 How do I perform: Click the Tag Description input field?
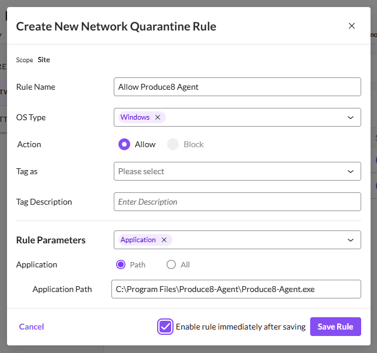237,202
